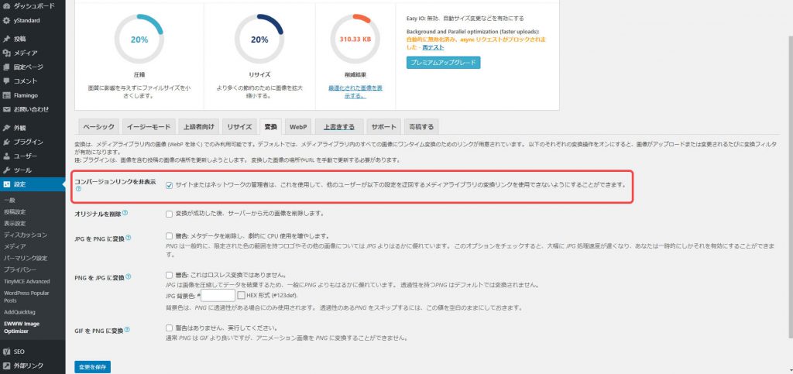Viewport: 793px width, 374px height.
Task: Open the リサイズ tab
Action: (239, 126)
